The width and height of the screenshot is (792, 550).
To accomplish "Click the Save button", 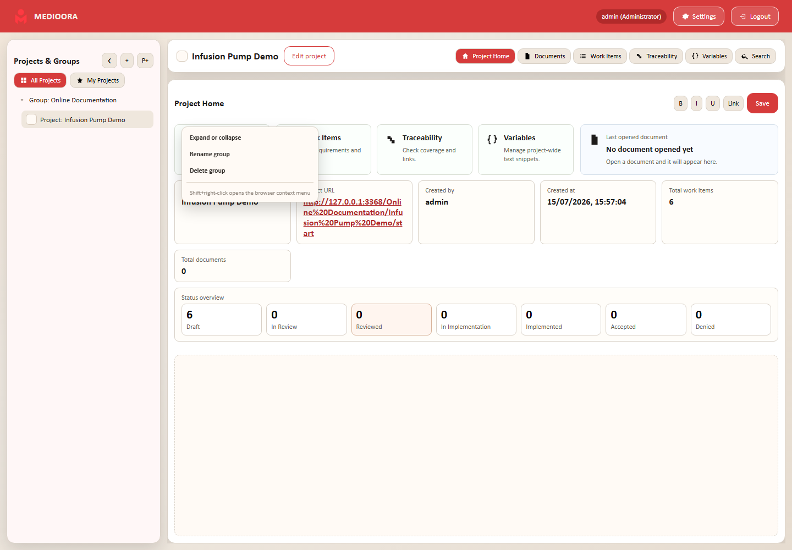I will click(762, 103).
